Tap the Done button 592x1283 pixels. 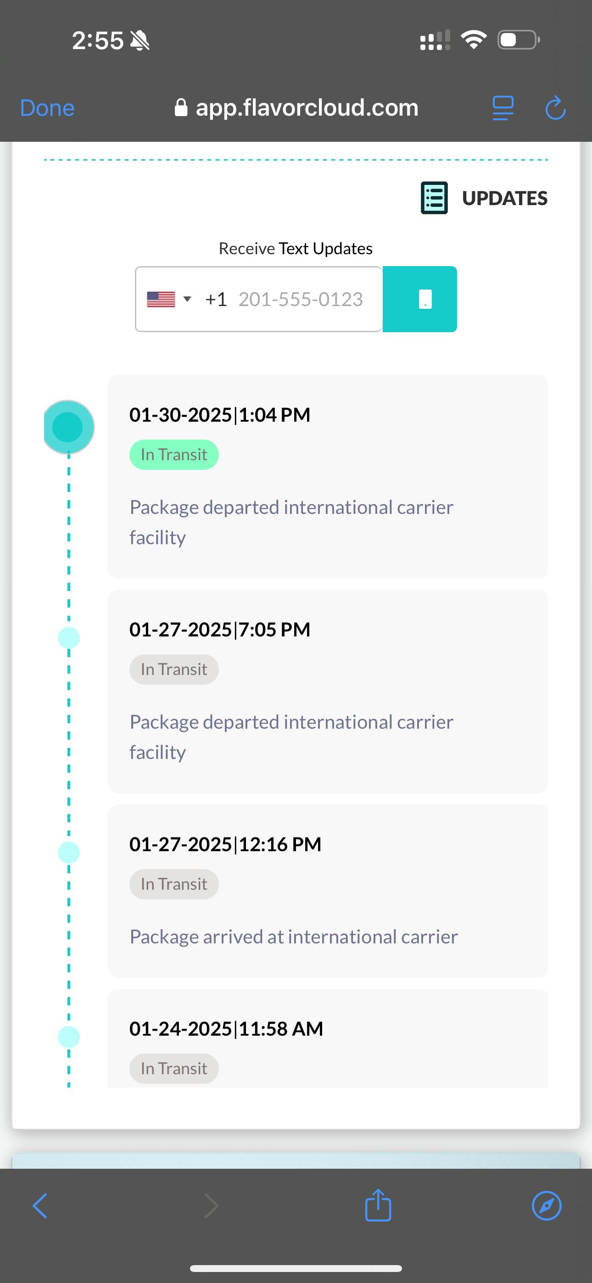click(x=47, y=108)
